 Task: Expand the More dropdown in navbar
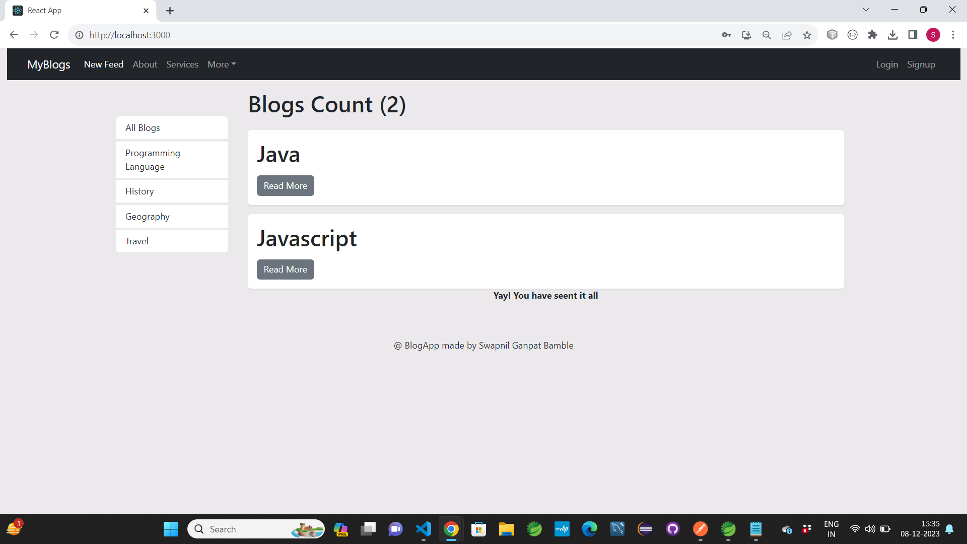click(x=222, y=64)
